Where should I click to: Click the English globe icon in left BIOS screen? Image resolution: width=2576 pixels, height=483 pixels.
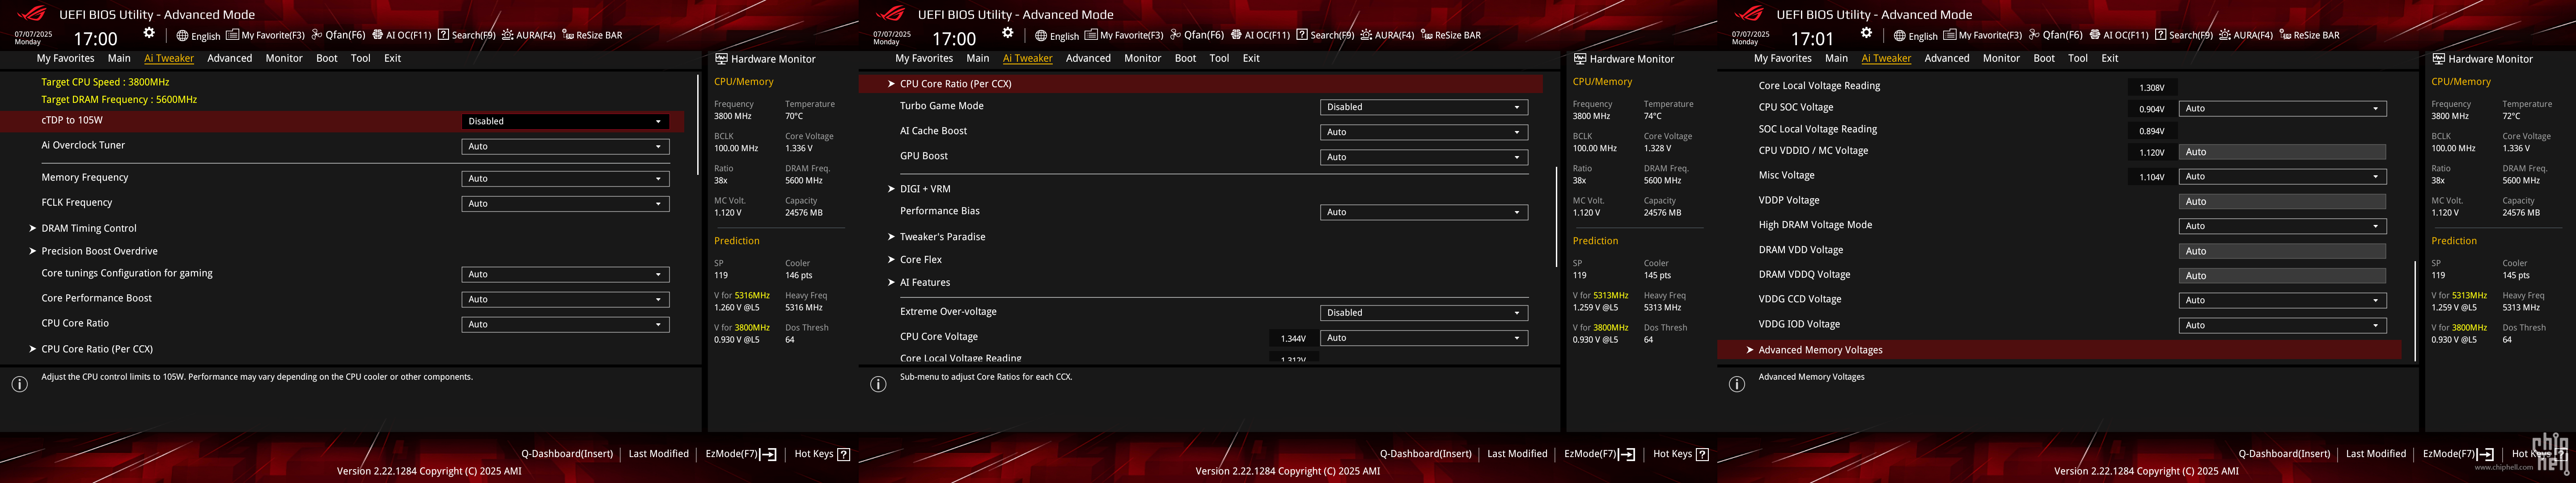pyautogui.click(x=183, y=36)
